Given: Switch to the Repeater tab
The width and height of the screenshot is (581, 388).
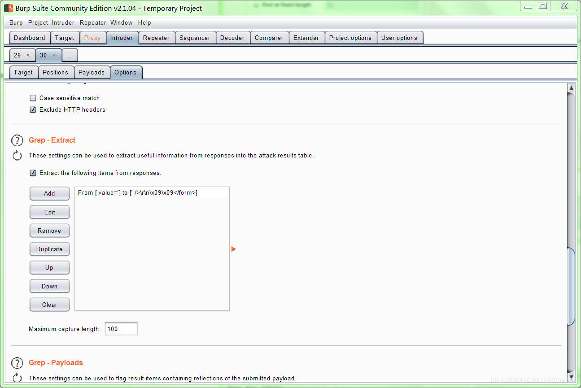Looking at the screenshot, I should pyautogui.click(x=156, y=38).
